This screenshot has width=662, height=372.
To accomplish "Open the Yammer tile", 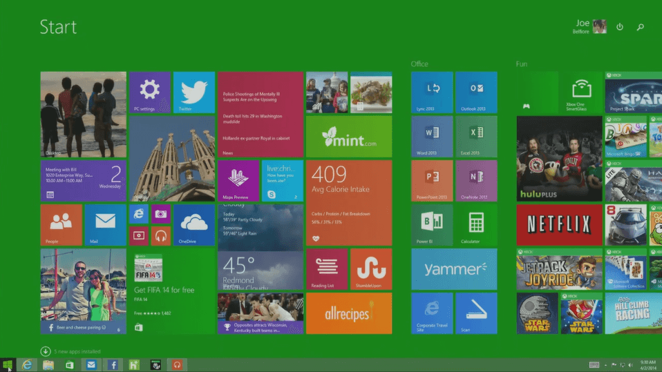I will coord(454,269).
